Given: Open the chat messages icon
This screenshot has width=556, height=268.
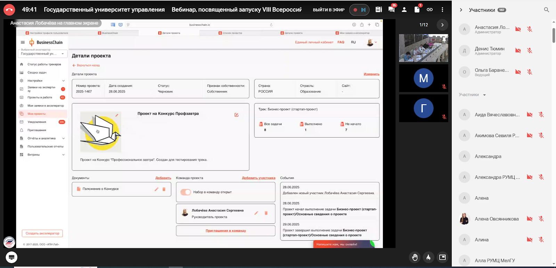Looking at the screenshot, I should [x=391, y=10].
